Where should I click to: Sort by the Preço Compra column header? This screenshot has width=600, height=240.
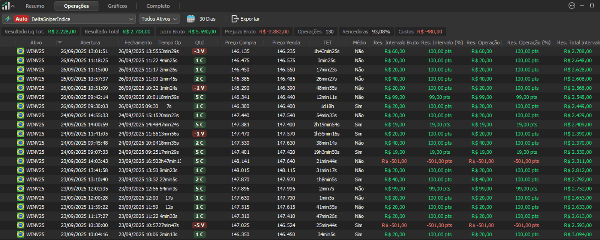tap(240, 42)
